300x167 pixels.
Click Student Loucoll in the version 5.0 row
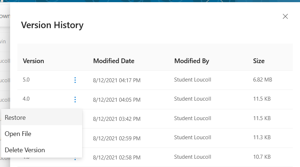tap(193, 80)
